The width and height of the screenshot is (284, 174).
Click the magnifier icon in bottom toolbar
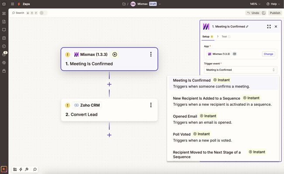coord(35,169)
